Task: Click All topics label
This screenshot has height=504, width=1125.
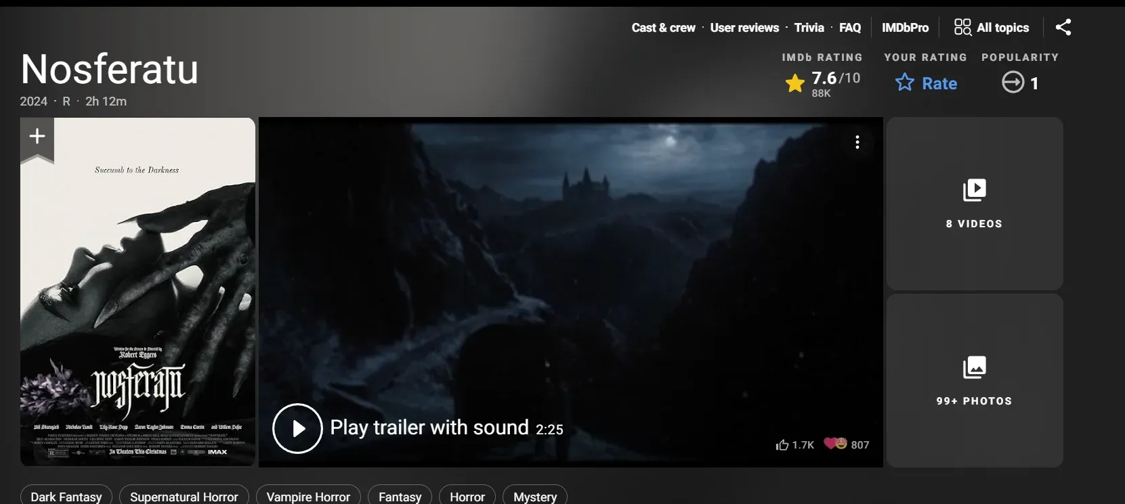Action: [x=1003, y=28]
